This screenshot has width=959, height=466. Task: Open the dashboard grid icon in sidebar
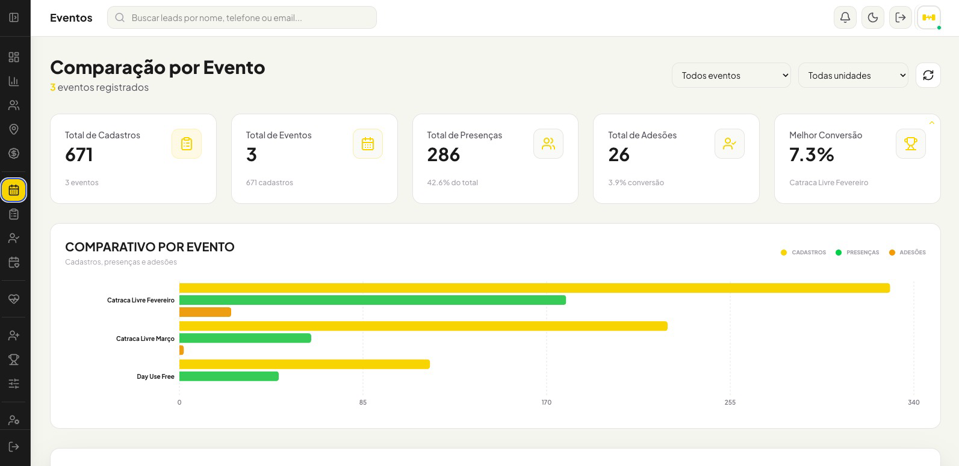[x=14, y=57]
